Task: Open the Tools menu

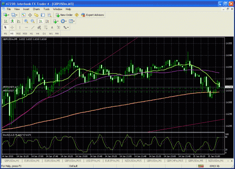Action: (47, 9)
